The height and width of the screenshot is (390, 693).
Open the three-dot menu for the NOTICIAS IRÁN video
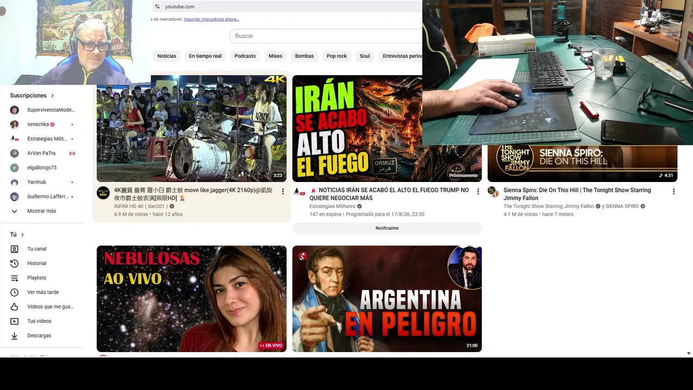(x=478, y=191)
